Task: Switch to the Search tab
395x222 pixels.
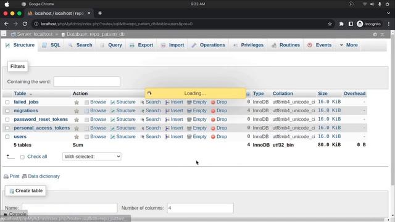Action: click(x=80, y=45)
